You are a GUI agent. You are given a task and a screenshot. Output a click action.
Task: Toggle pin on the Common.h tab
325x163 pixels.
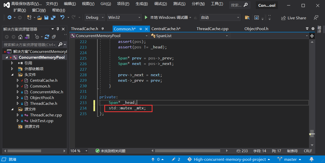[x=140, y=29]
